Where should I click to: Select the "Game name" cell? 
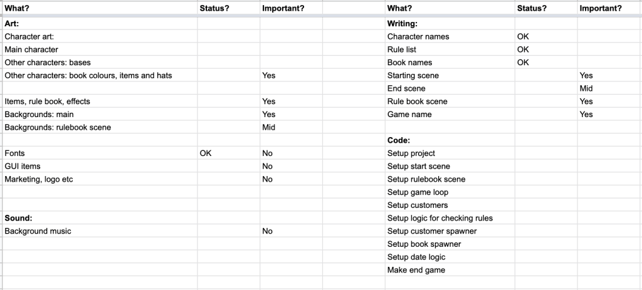(x=409, y=115)
